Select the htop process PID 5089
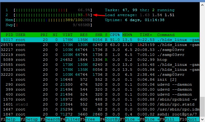The width and height of the screenshot is (205, 122). coord(100,60)
